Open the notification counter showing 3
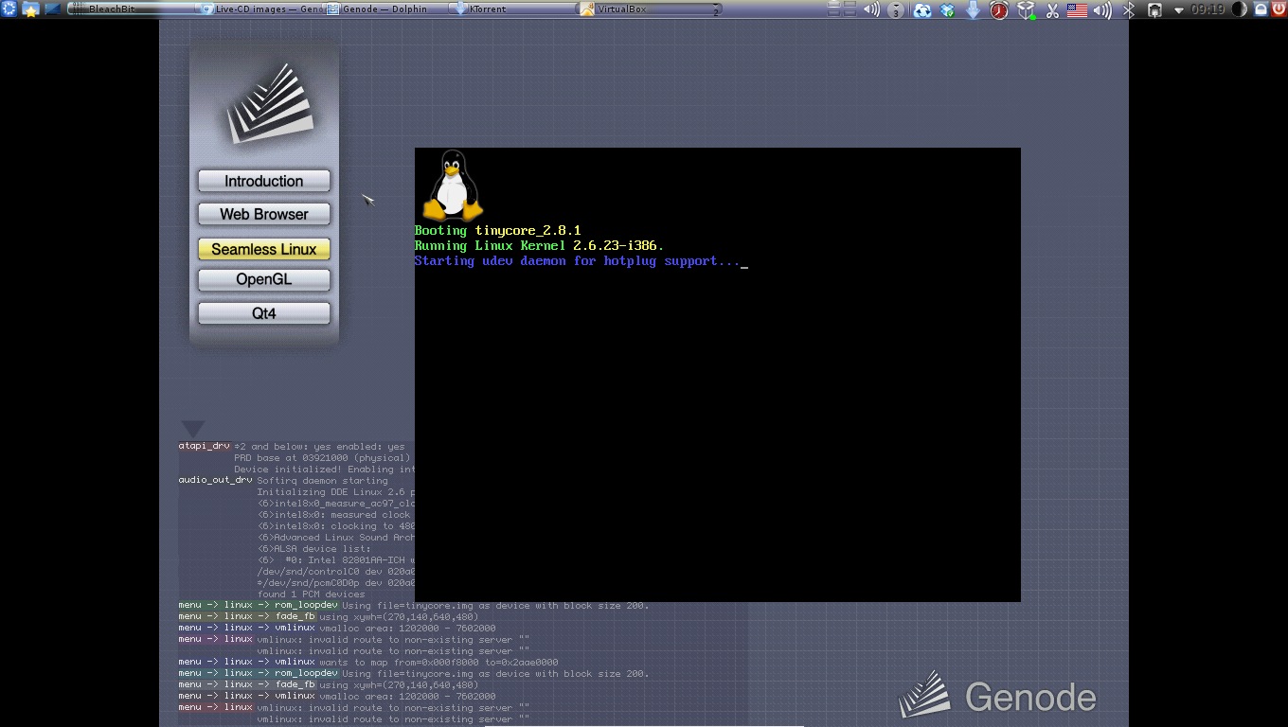 pyautogui.click(x=896, y=10)
